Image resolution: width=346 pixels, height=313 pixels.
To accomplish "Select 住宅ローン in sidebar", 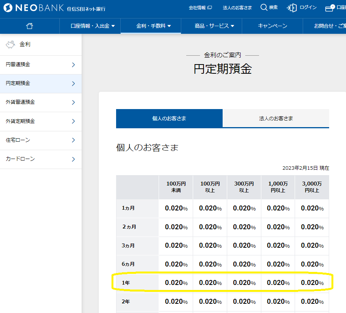I will 41,140.
